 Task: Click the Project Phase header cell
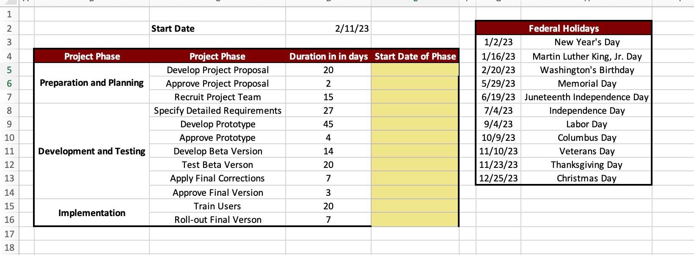[92, 56]
